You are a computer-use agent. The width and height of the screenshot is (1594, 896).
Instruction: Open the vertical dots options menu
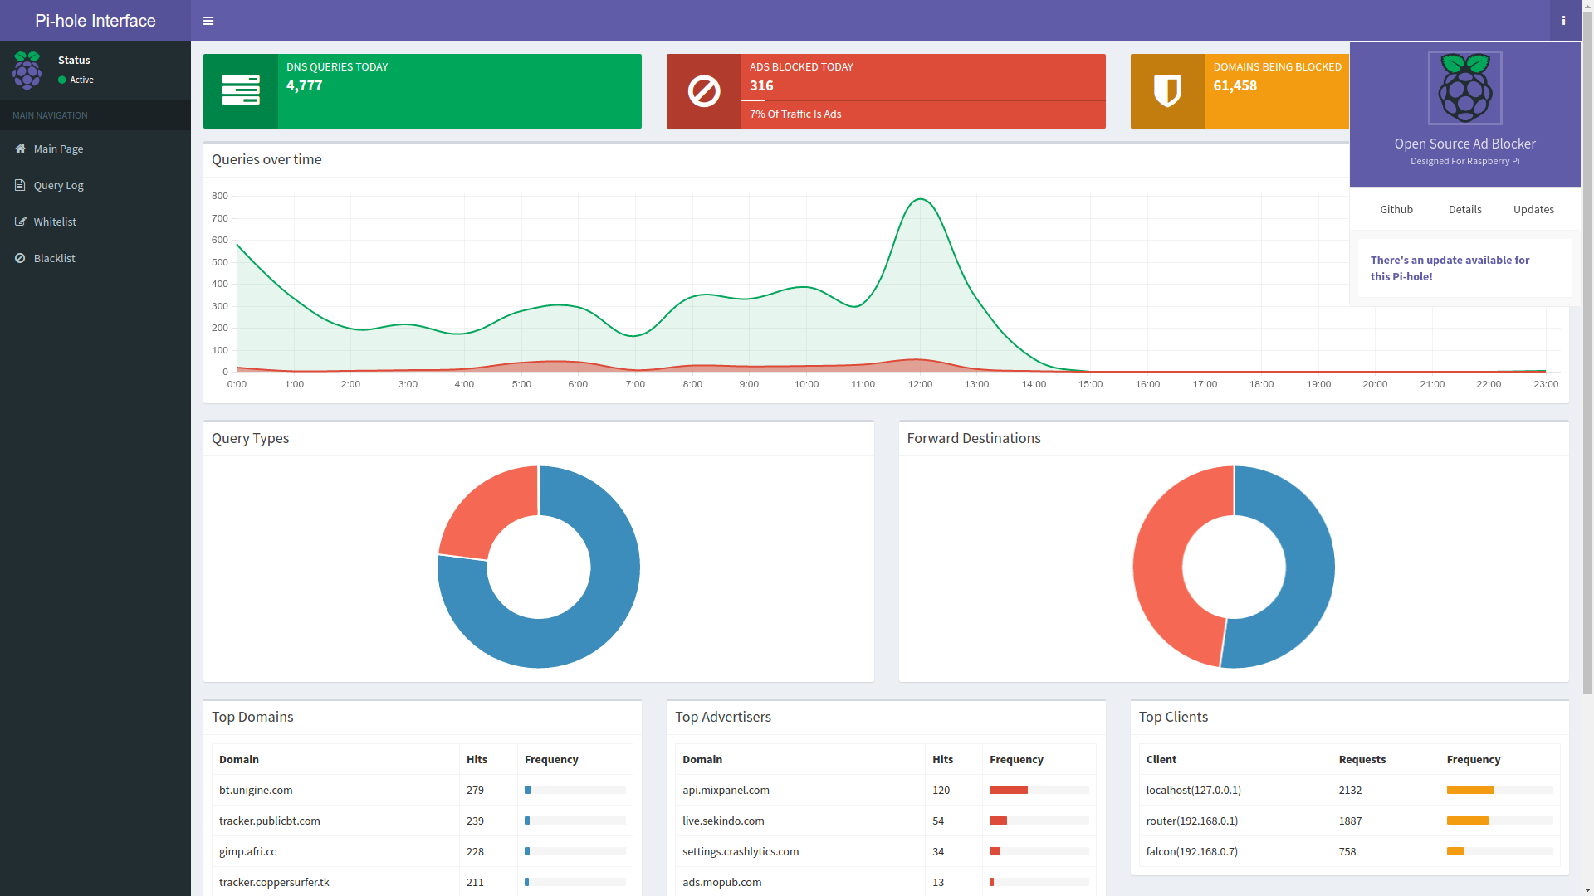[x=1563, y=21]
